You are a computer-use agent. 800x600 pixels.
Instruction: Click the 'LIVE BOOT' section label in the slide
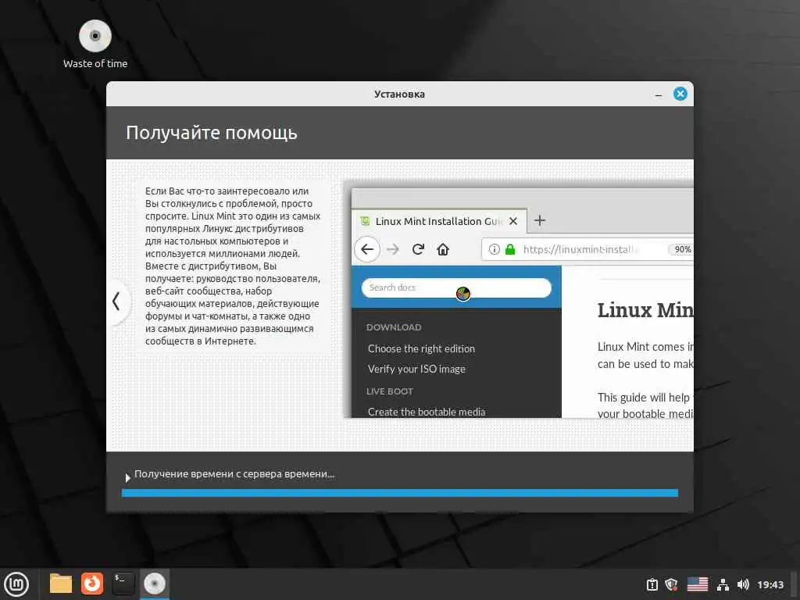[389, 391]
